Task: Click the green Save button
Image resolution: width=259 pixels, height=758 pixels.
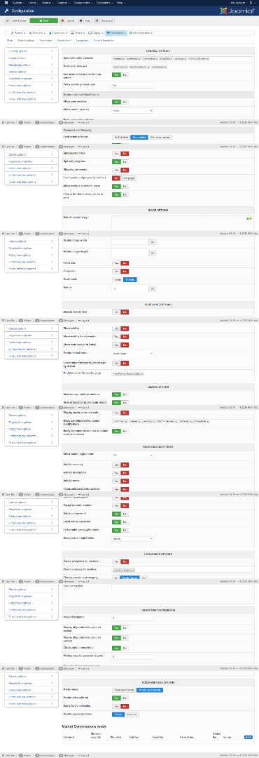Action: pos(43,21)
